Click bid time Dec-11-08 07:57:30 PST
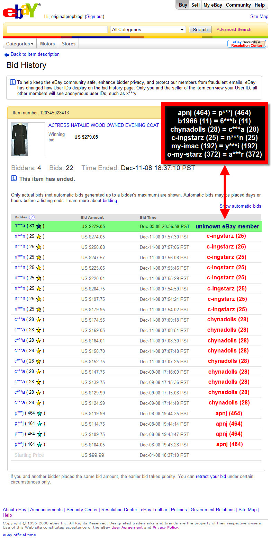Viewport: 271px width, 540px height. (x=164, y=237)
